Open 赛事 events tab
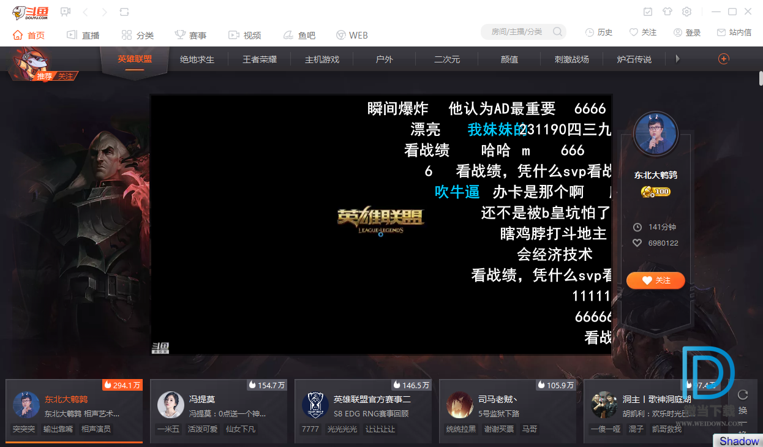The image size is (763, 447). [x=190, y=36]
